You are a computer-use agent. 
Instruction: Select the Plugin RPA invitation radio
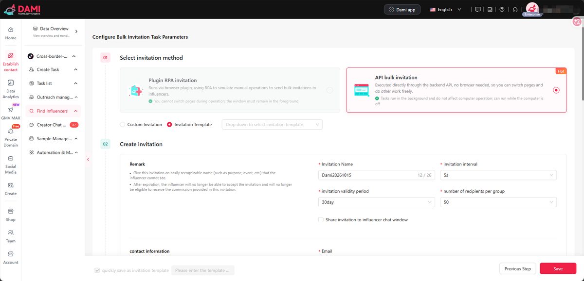click(330, 90)
